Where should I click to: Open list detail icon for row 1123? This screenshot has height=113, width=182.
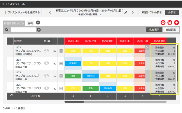[x=61, y=51]
